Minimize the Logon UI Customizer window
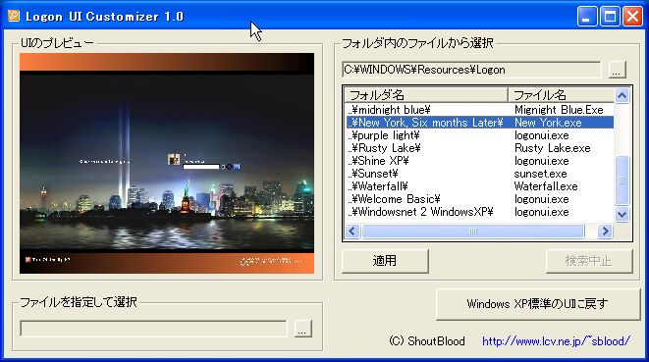The image size is (649, 362). coord(587,17)
